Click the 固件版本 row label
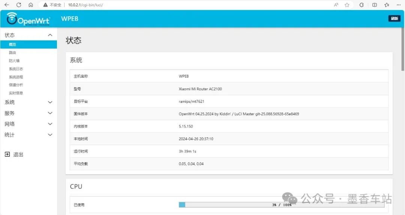 81,114
